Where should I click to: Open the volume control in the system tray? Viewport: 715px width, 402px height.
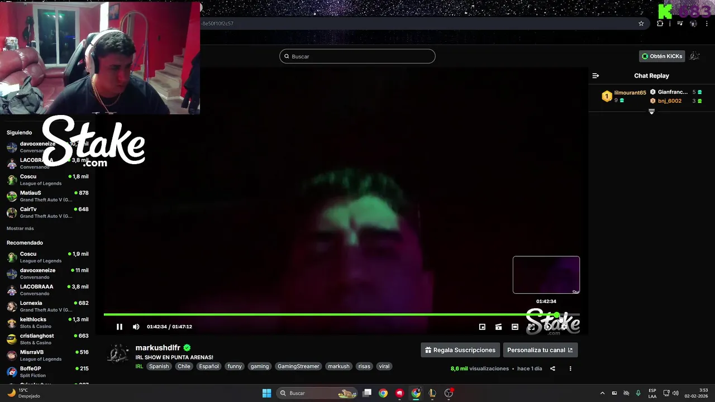pyautogui.click(x=675, y=393)
